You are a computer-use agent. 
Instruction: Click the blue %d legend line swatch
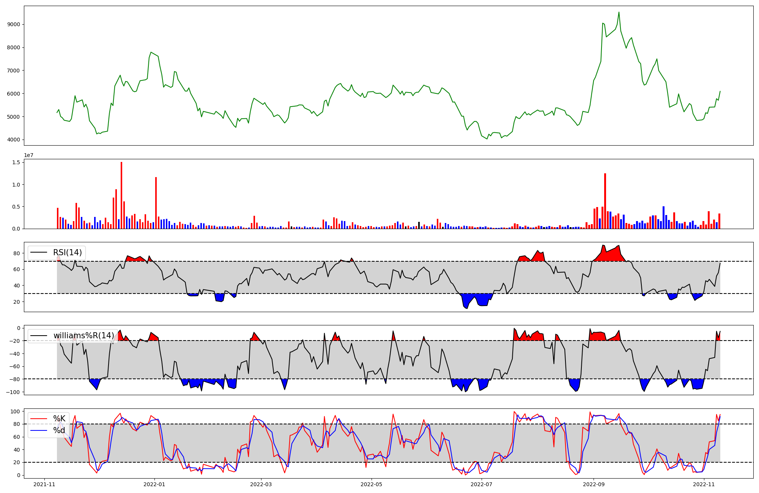click(39, 430)
